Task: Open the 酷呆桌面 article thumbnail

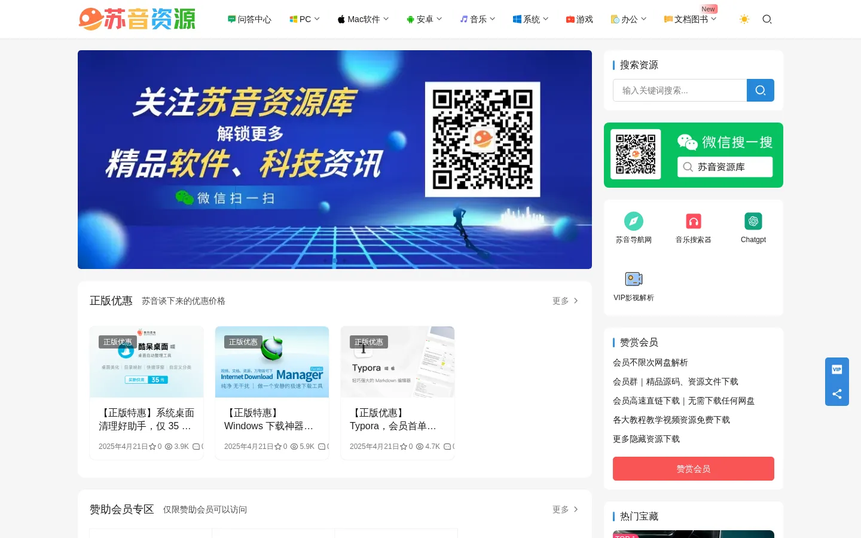Action: click(146, 362)
